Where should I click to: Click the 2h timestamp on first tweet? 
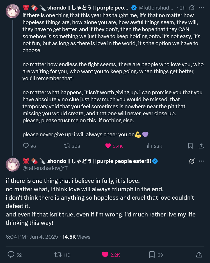(182, 8)
